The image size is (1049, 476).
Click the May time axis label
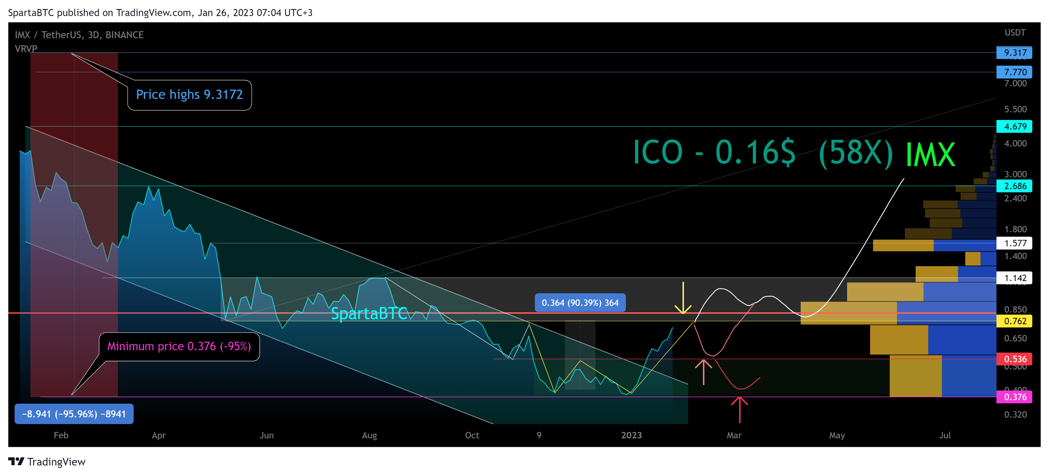pos(837,436)
